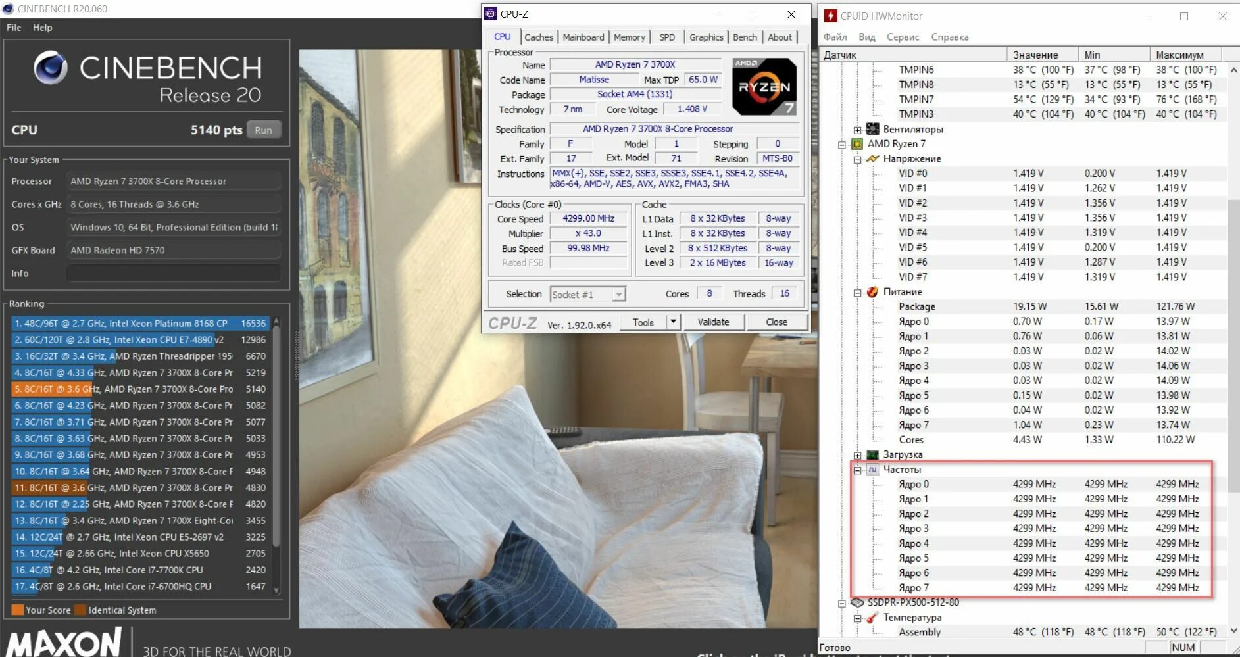
Task: Expand the Вентиляторы tree node
Action: 857,130
